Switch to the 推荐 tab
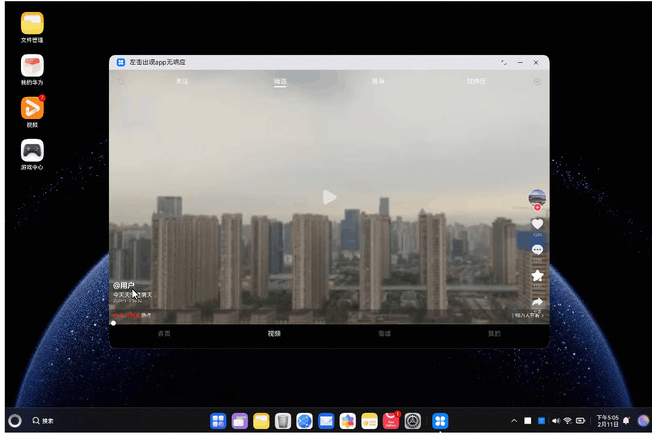Viewport: 652px width, 435px height. click(x=378, y=81)
